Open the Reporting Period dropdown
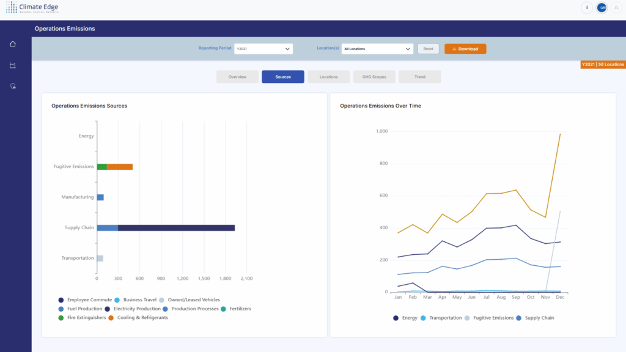Screen dimensions: 626x352 click(x=263, y=49)
